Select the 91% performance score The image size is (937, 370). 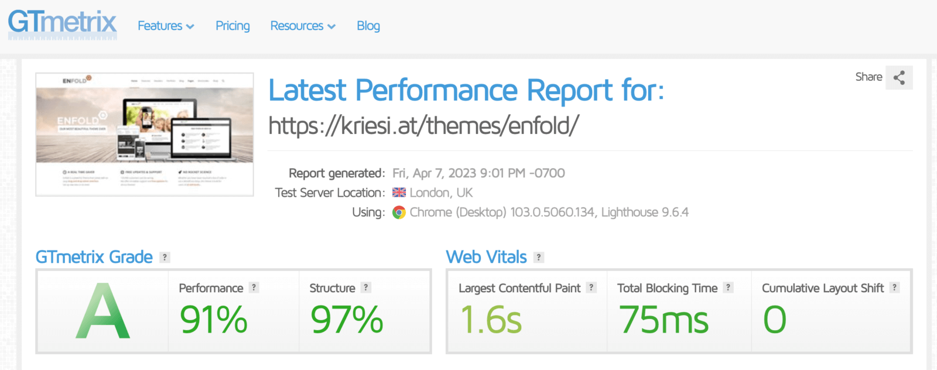coord(214,320)
